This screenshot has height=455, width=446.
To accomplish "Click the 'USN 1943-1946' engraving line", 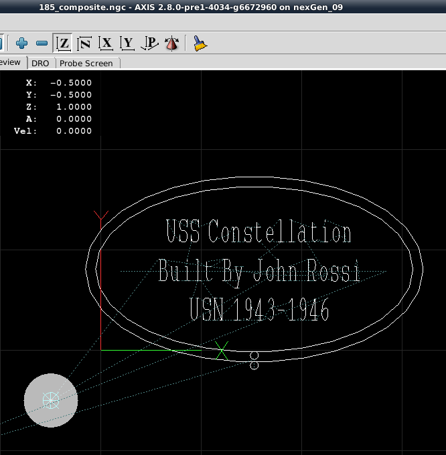I will tap(259, 310).
